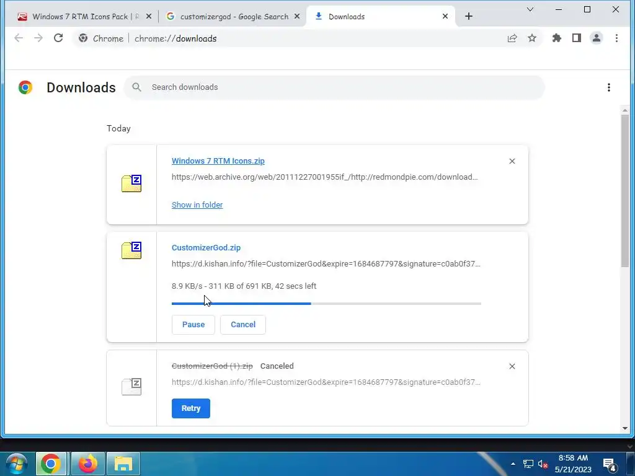Open the notification center icon
The height and width of the screenshot is (476, 635).
click(610, 464)
